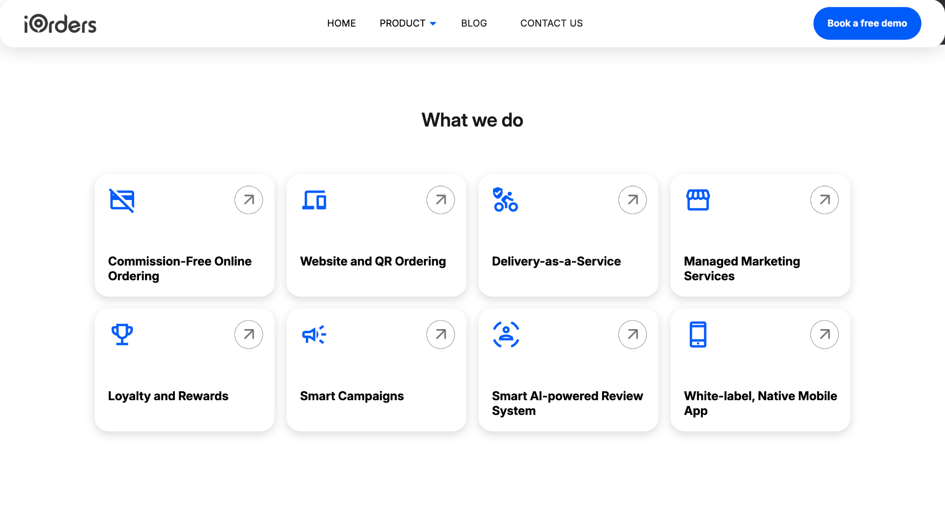This screenshot has width=945, height=531.
Task: Click Managed Marketing Services title
Action: pyautogui.click(x=742, y=269)
